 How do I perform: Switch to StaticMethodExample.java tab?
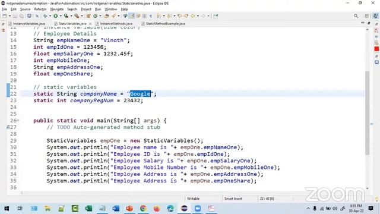tap(165, 24)
